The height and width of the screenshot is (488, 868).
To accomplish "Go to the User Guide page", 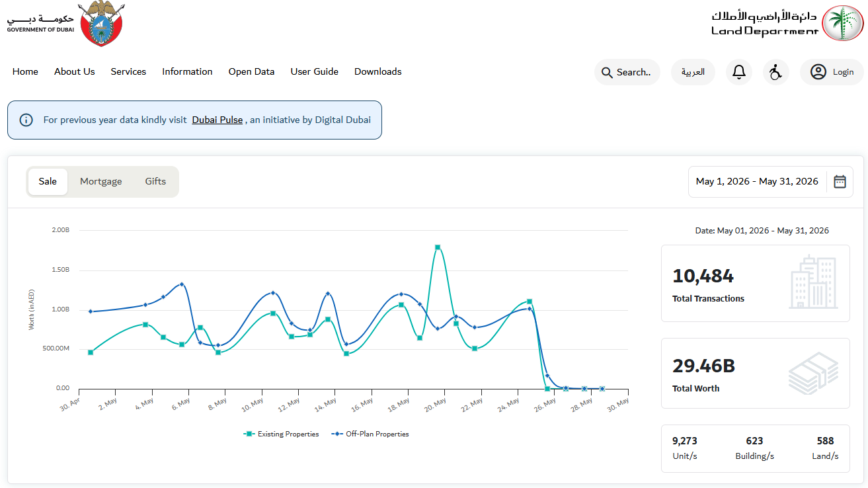I will [315, 71].
